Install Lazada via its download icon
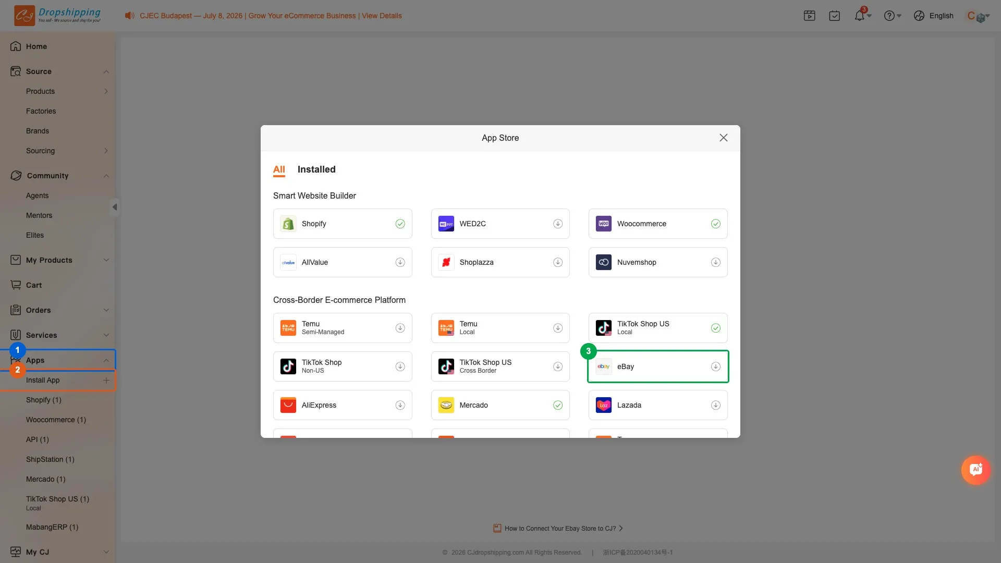The height and width of the screenshot is (563, 1001). tap(716, 405)
